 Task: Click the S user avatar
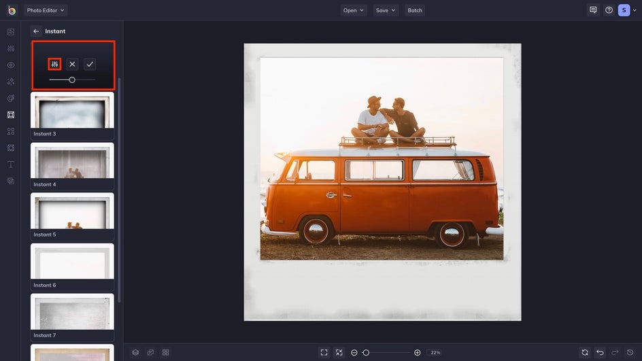coord(624,10)
